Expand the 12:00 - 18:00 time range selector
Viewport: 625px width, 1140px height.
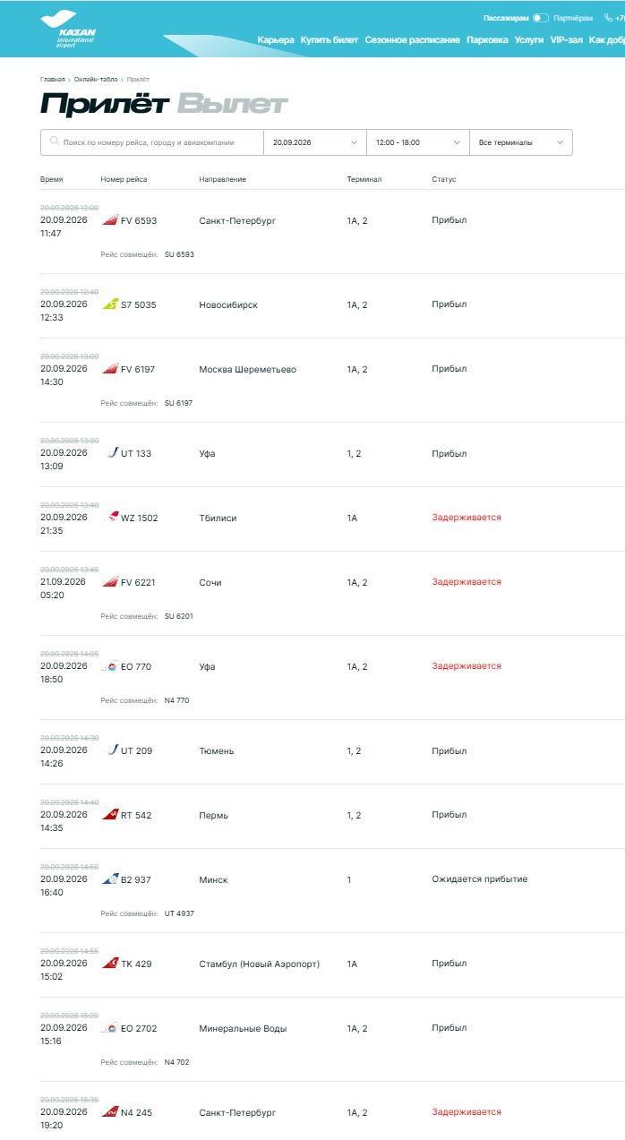point(418,142)
